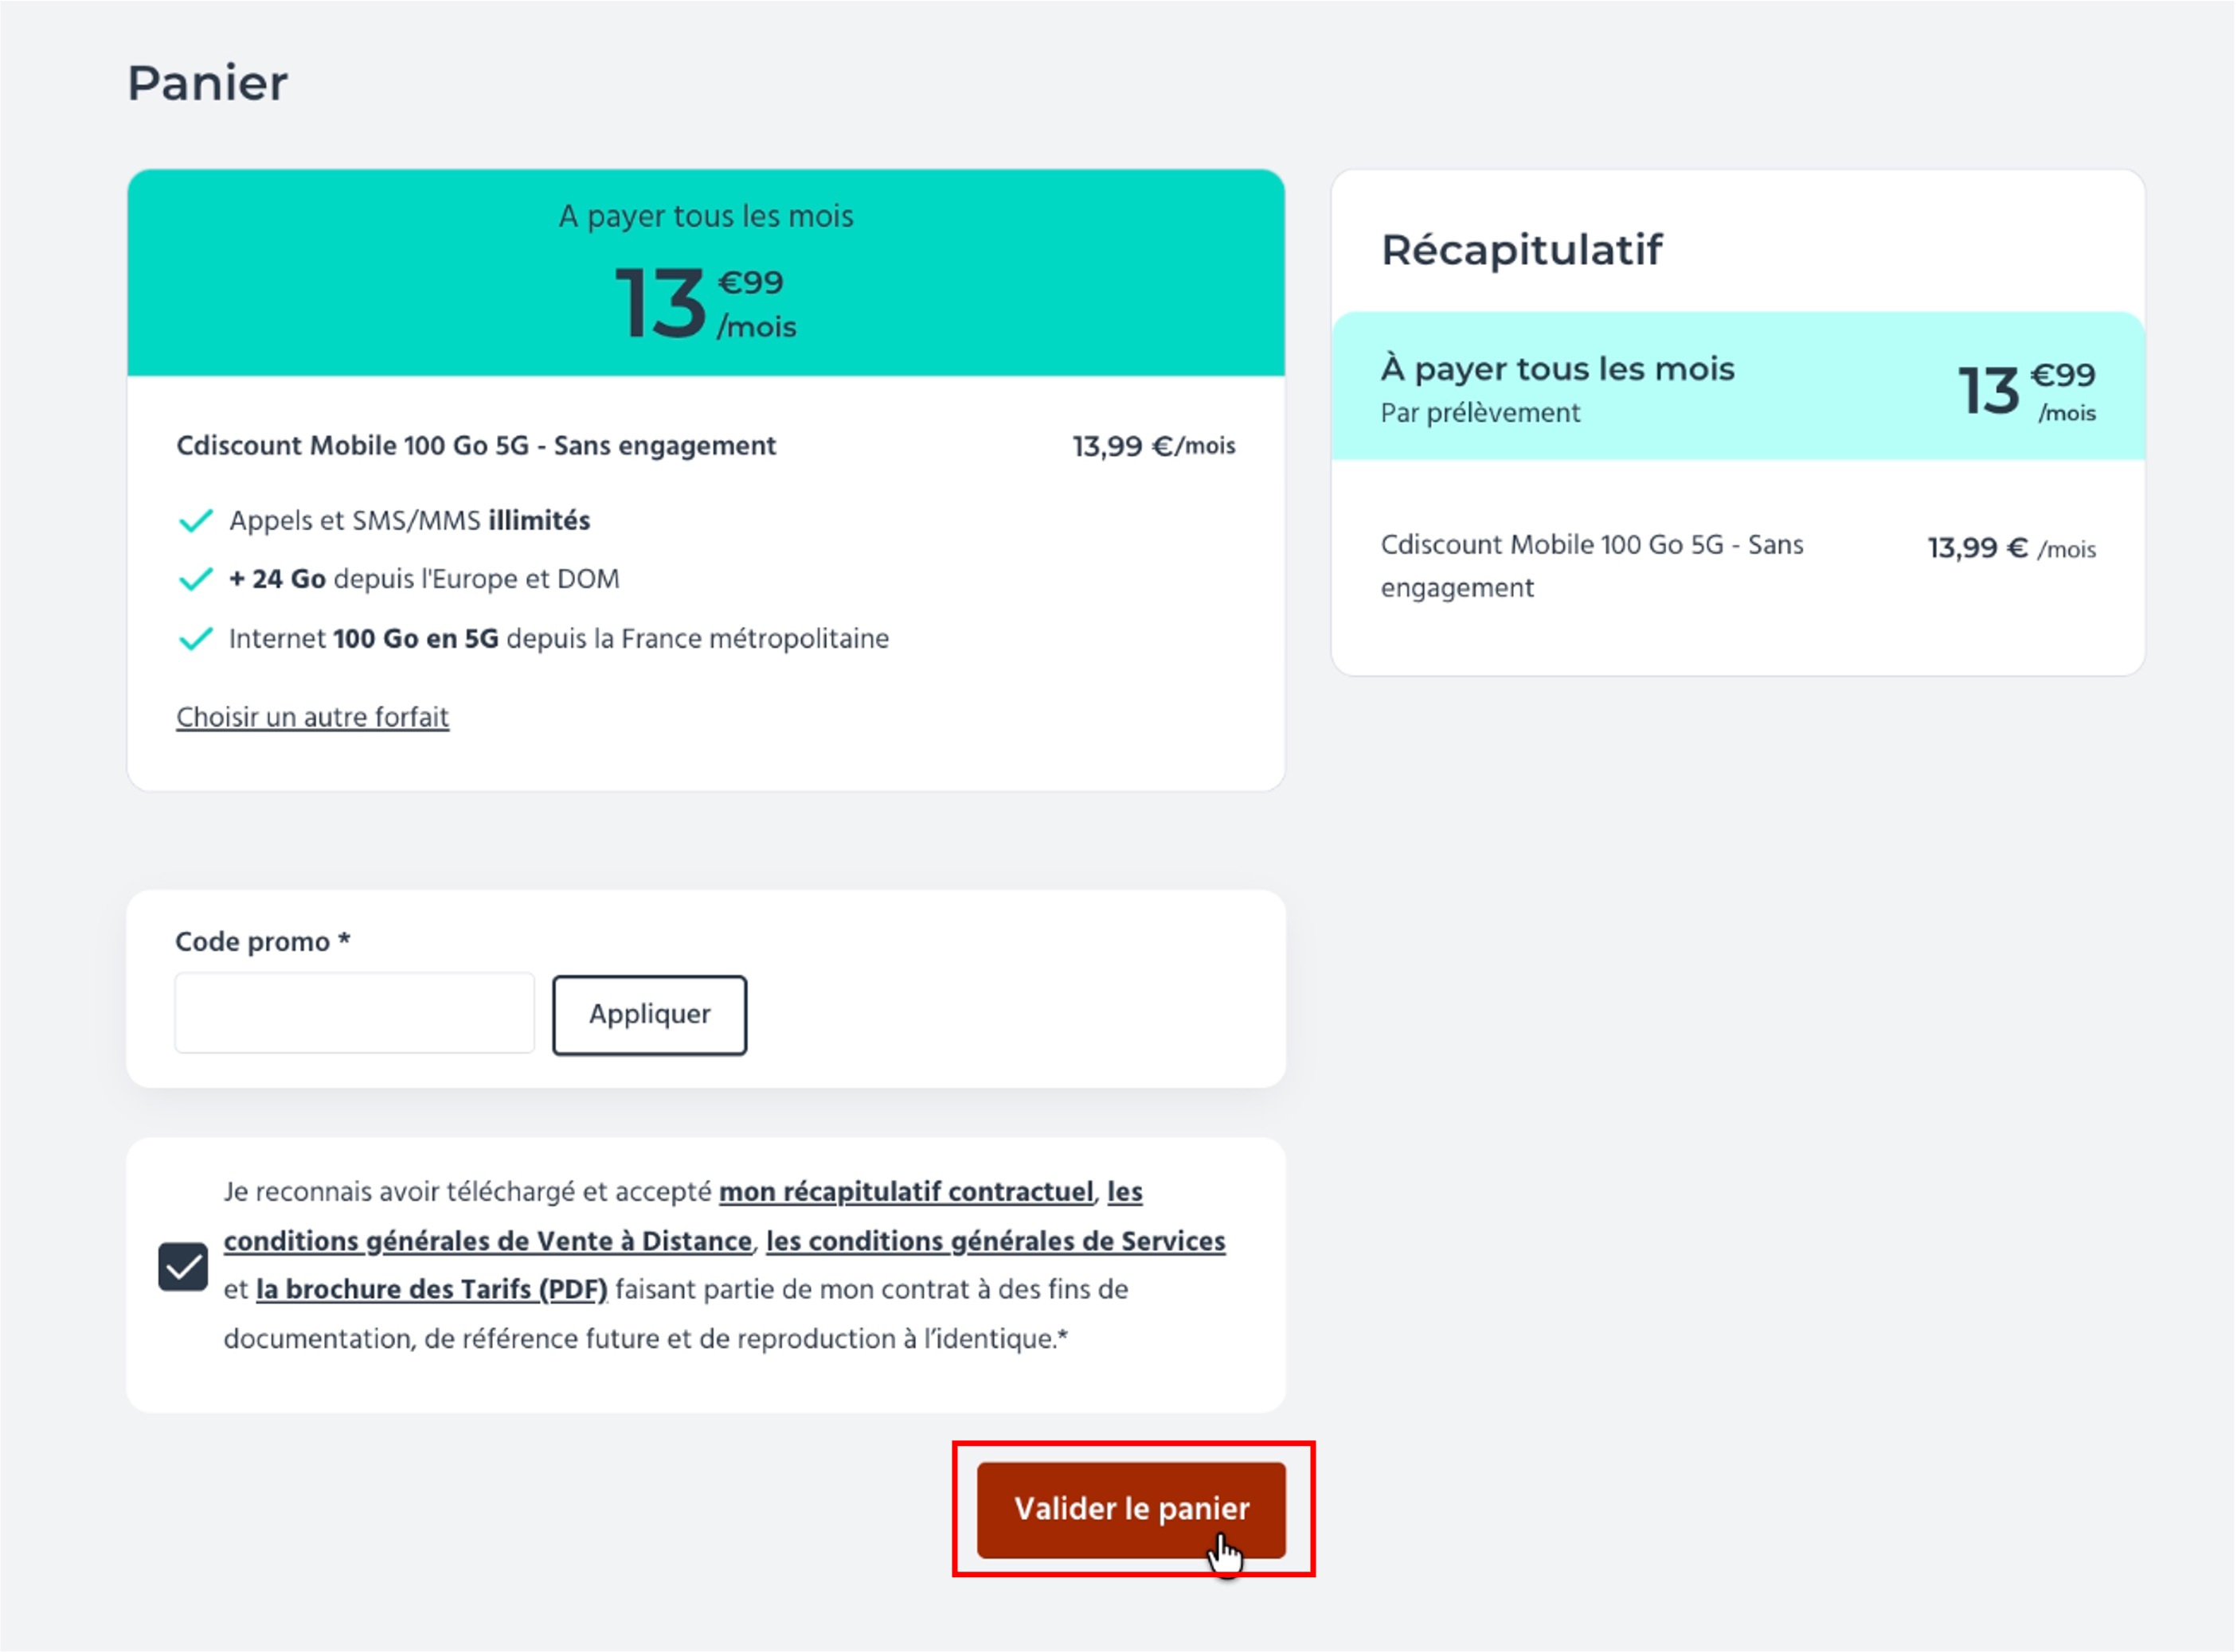The image size is (2237, 1652).
Task: Click the Code promo label
Action: click(262, 942)
